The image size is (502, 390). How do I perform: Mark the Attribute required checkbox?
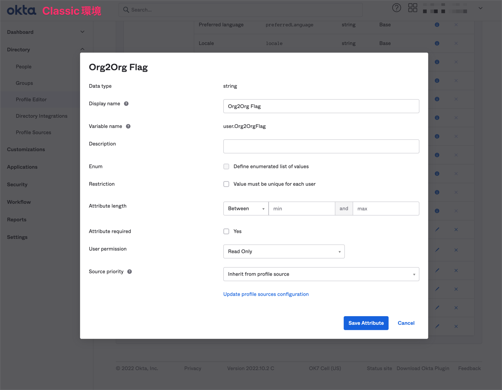(226, 231)
